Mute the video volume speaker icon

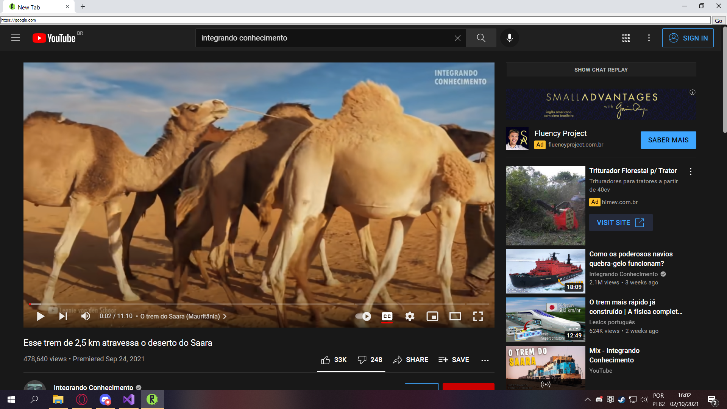click(86, 316)
